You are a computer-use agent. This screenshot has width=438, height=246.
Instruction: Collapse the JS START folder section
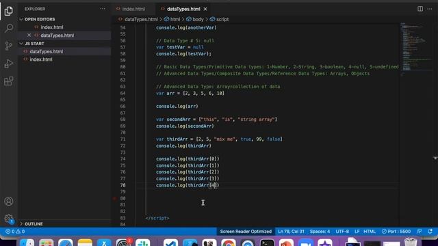pyautogui.click(x=34, y=44)
